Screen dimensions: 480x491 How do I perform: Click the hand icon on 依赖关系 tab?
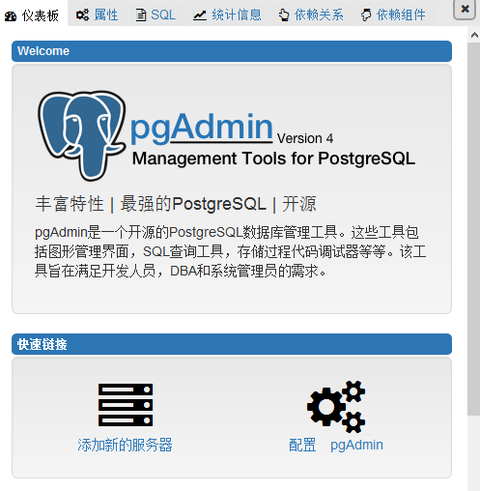point(284,15)
